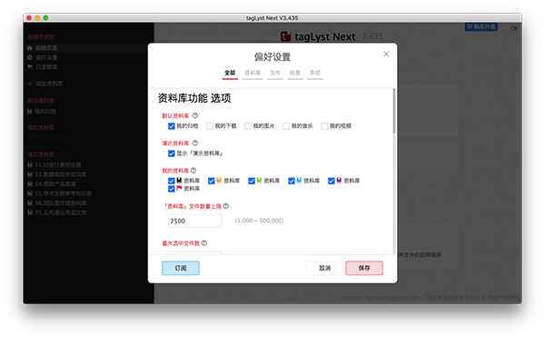Enable the 我的视频 checkbox
The image size is (545, 337).
pyautogui.click(x=324, y=125)
